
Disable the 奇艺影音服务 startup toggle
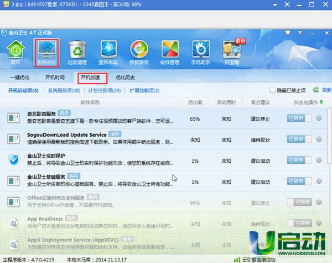[299, 118]
